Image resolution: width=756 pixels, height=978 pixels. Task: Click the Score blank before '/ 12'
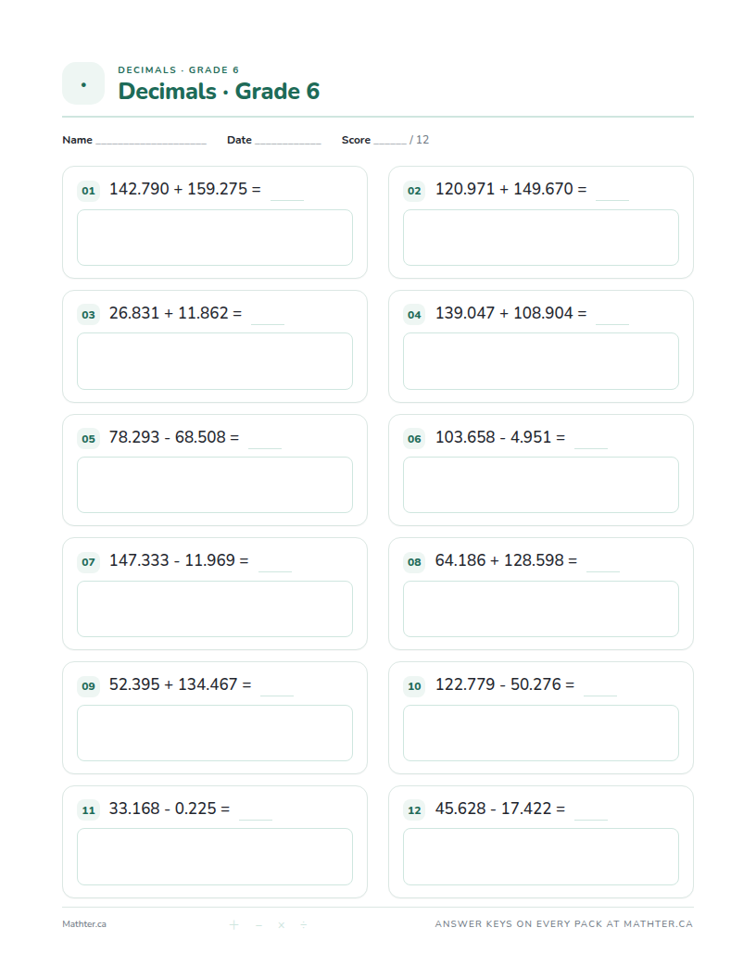click(390, 143)
